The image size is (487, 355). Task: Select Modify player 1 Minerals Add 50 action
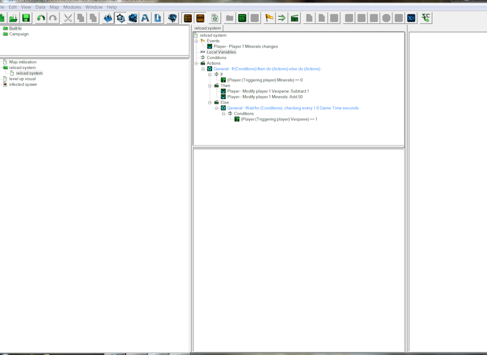(265, 97)
